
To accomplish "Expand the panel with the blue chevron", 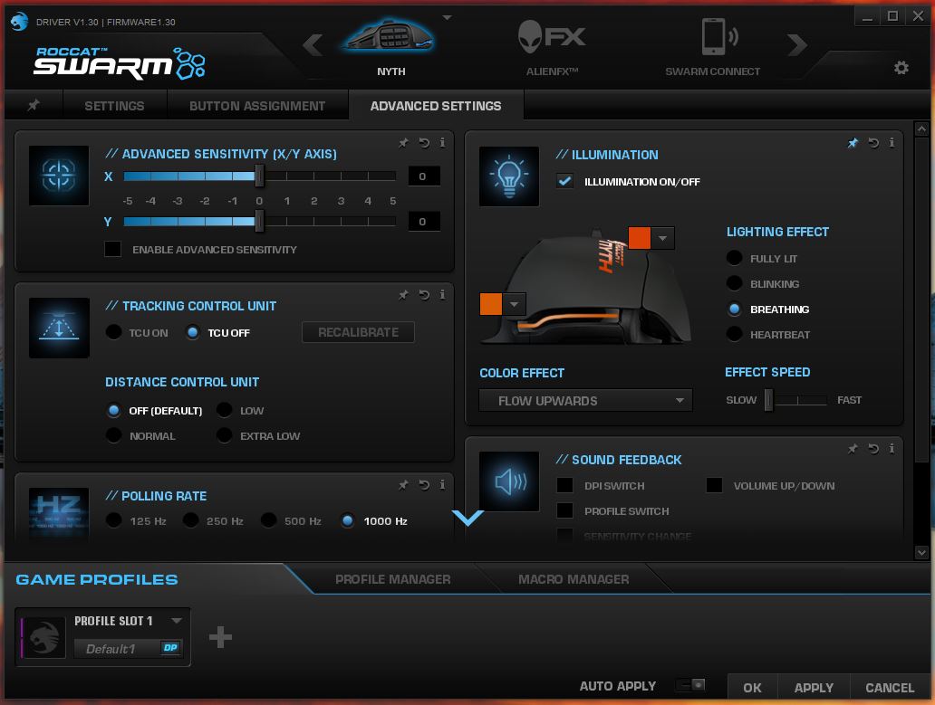I will pyautogui.click(x=467, y=518).
